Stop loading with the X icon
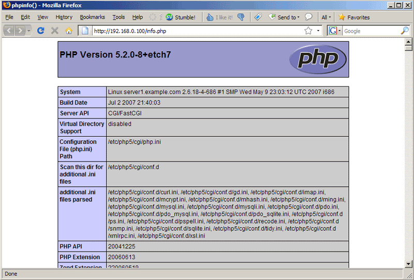Image resolution: width=414 pixels, height=280 pixels. pyautogui.click(x=55, y=31)
